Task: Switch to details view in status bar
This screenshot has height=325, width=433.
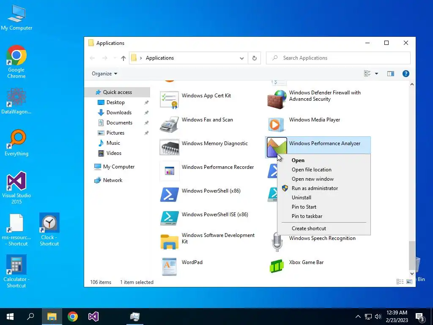Action: click(x=400, y=281)
